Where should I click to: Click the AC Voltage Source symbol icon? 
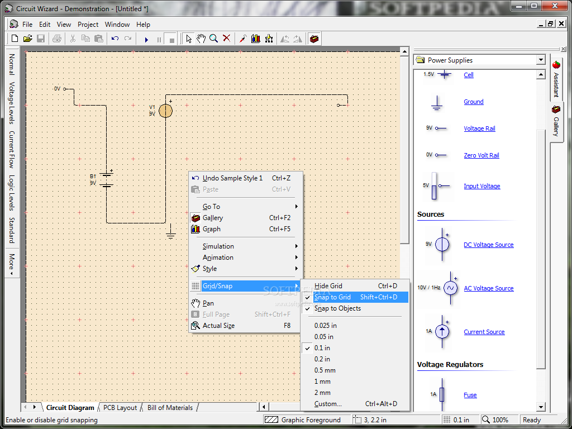(451, 288)
